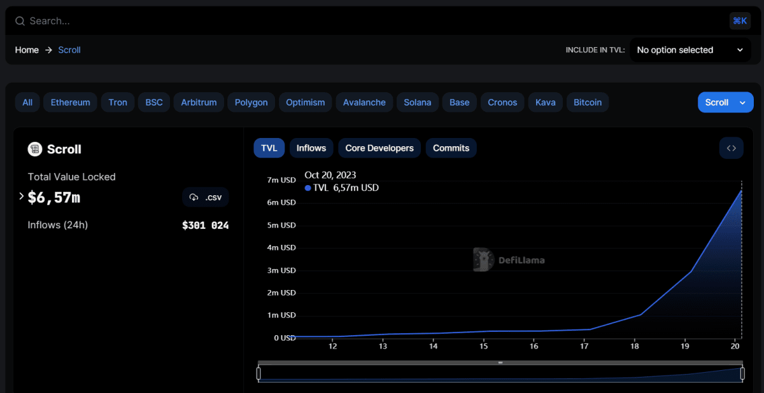
Task: Go to Home in the breadcrumb
Action: click(27, 50)
